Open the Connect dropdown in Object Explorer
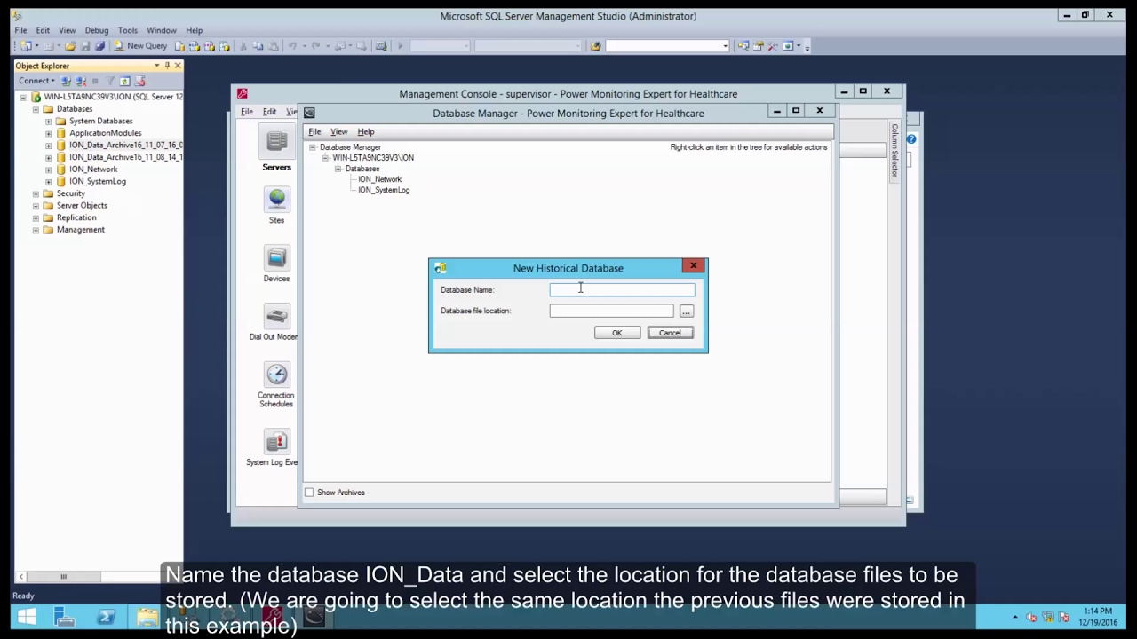The height and width of the screenshot is (639, 1137). coord(36,81)
